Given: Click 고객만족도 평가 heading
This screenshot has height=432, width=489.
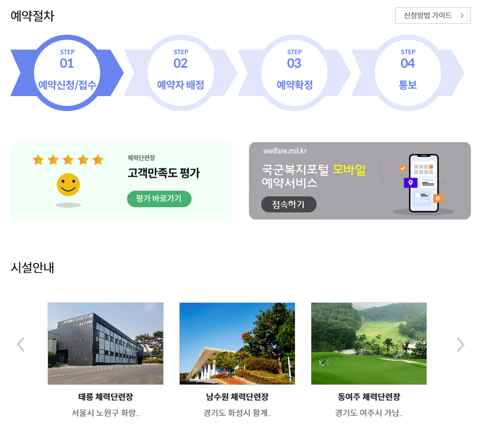Looking at the screenshot, I should pos(163,173).
